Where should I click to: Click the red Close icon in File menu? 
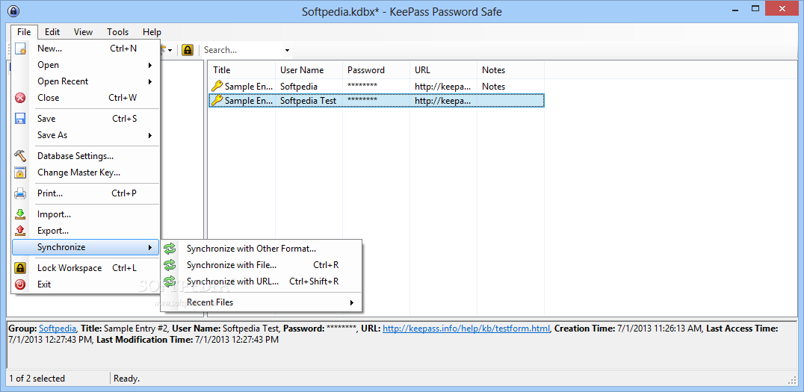[20, 98]
